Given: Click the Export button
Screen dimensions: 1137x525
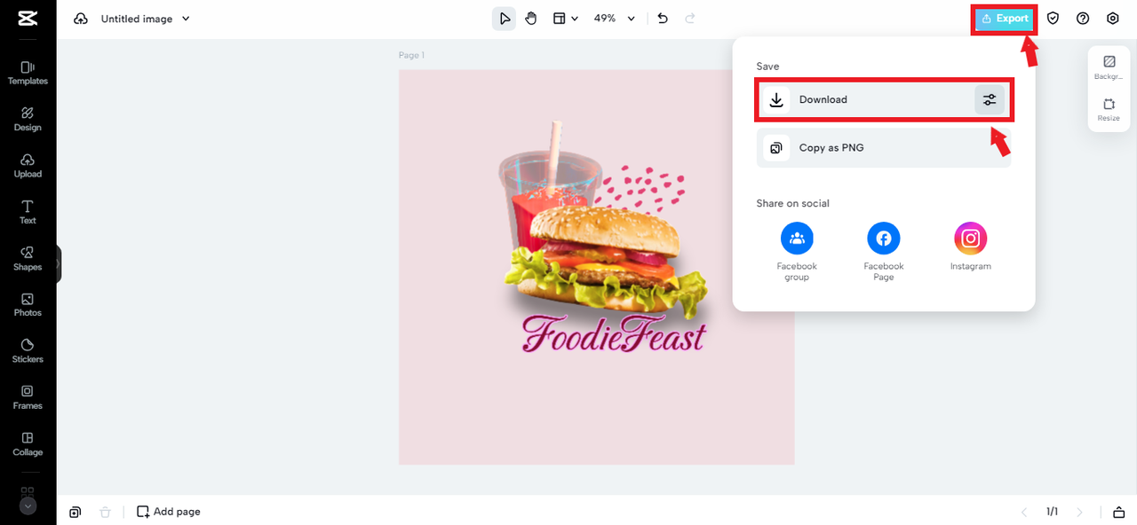Looking at the screenshot, I should (x=1005, y=19).
